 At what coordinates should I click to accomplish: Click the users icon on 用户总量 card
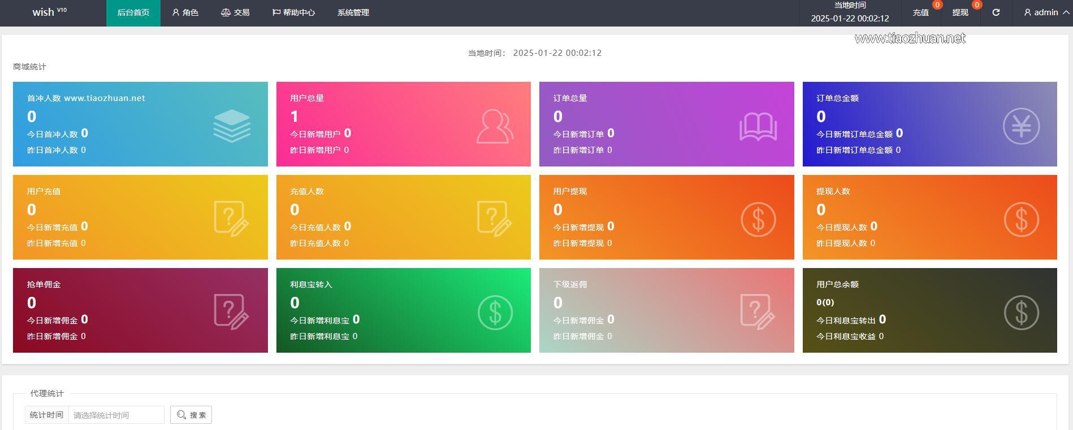(495, 126)
